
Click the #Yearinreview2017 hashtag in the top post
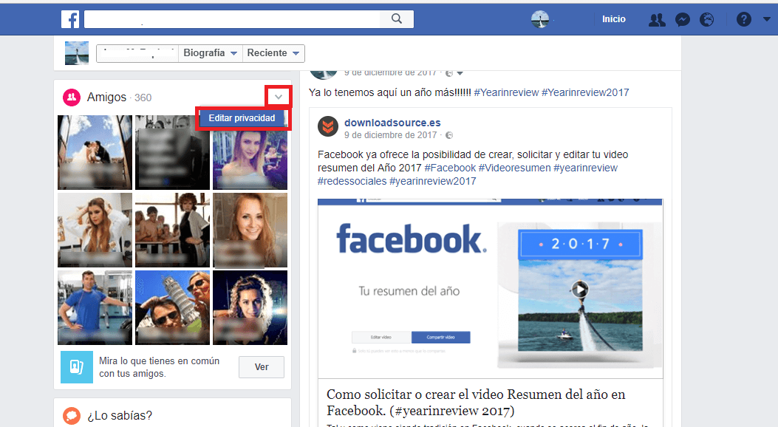click(585, 93)
